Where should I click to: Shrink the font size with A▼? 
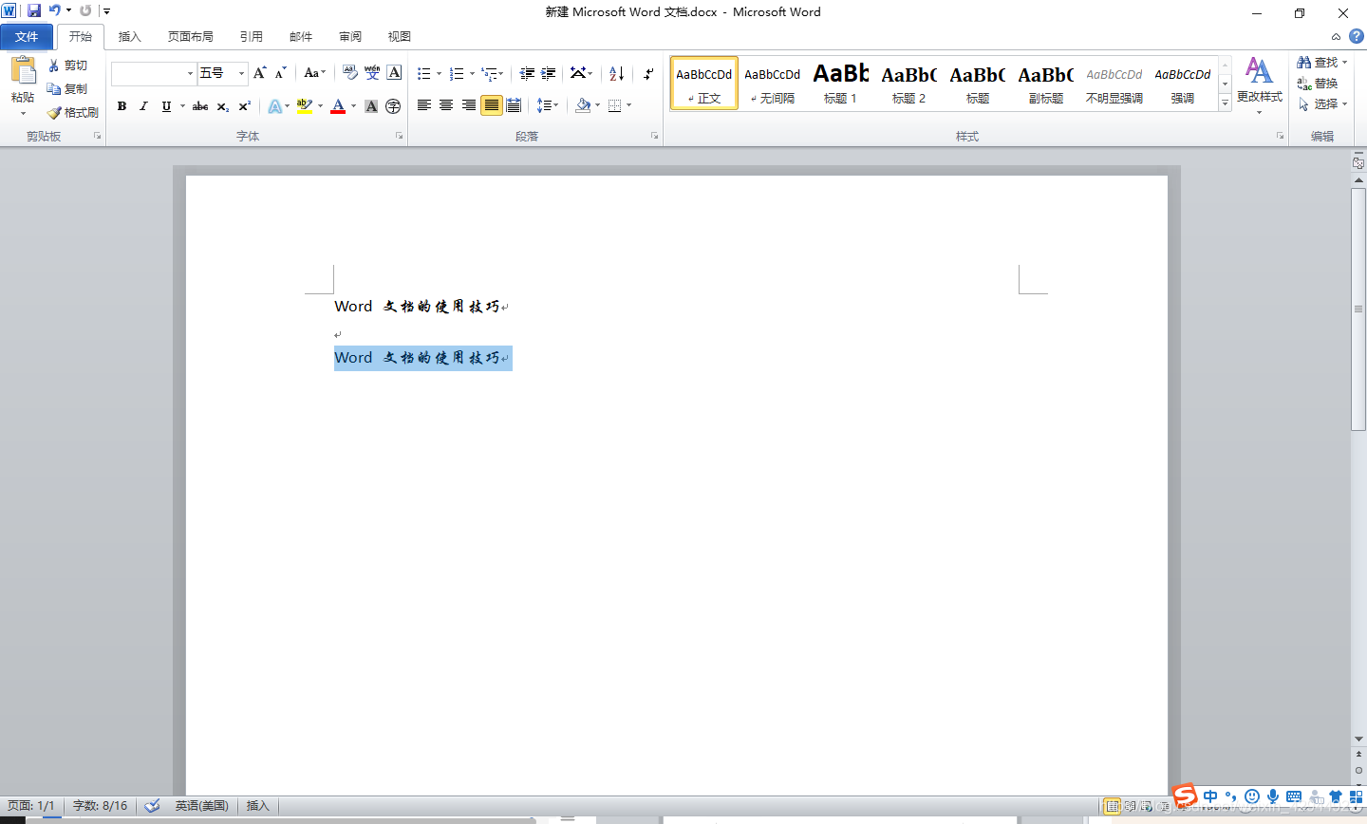coord(281,73)
